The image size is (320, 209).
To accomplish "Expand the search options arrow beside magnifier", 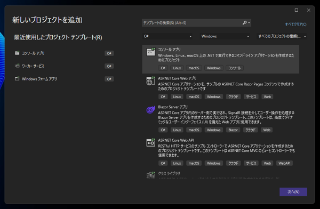I will [249, 23].
